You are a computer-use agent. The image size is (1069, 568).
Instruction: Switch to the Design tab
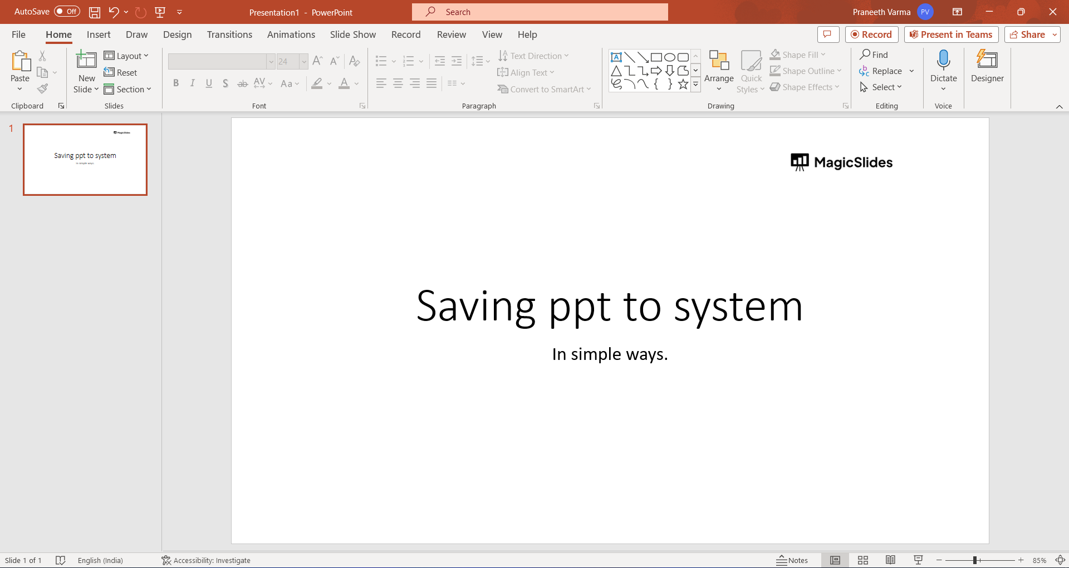point(177,34)
